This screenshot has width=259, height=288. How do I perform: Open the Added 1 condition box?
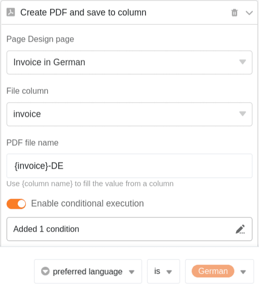pyautogui.click(x=129, y=229)
